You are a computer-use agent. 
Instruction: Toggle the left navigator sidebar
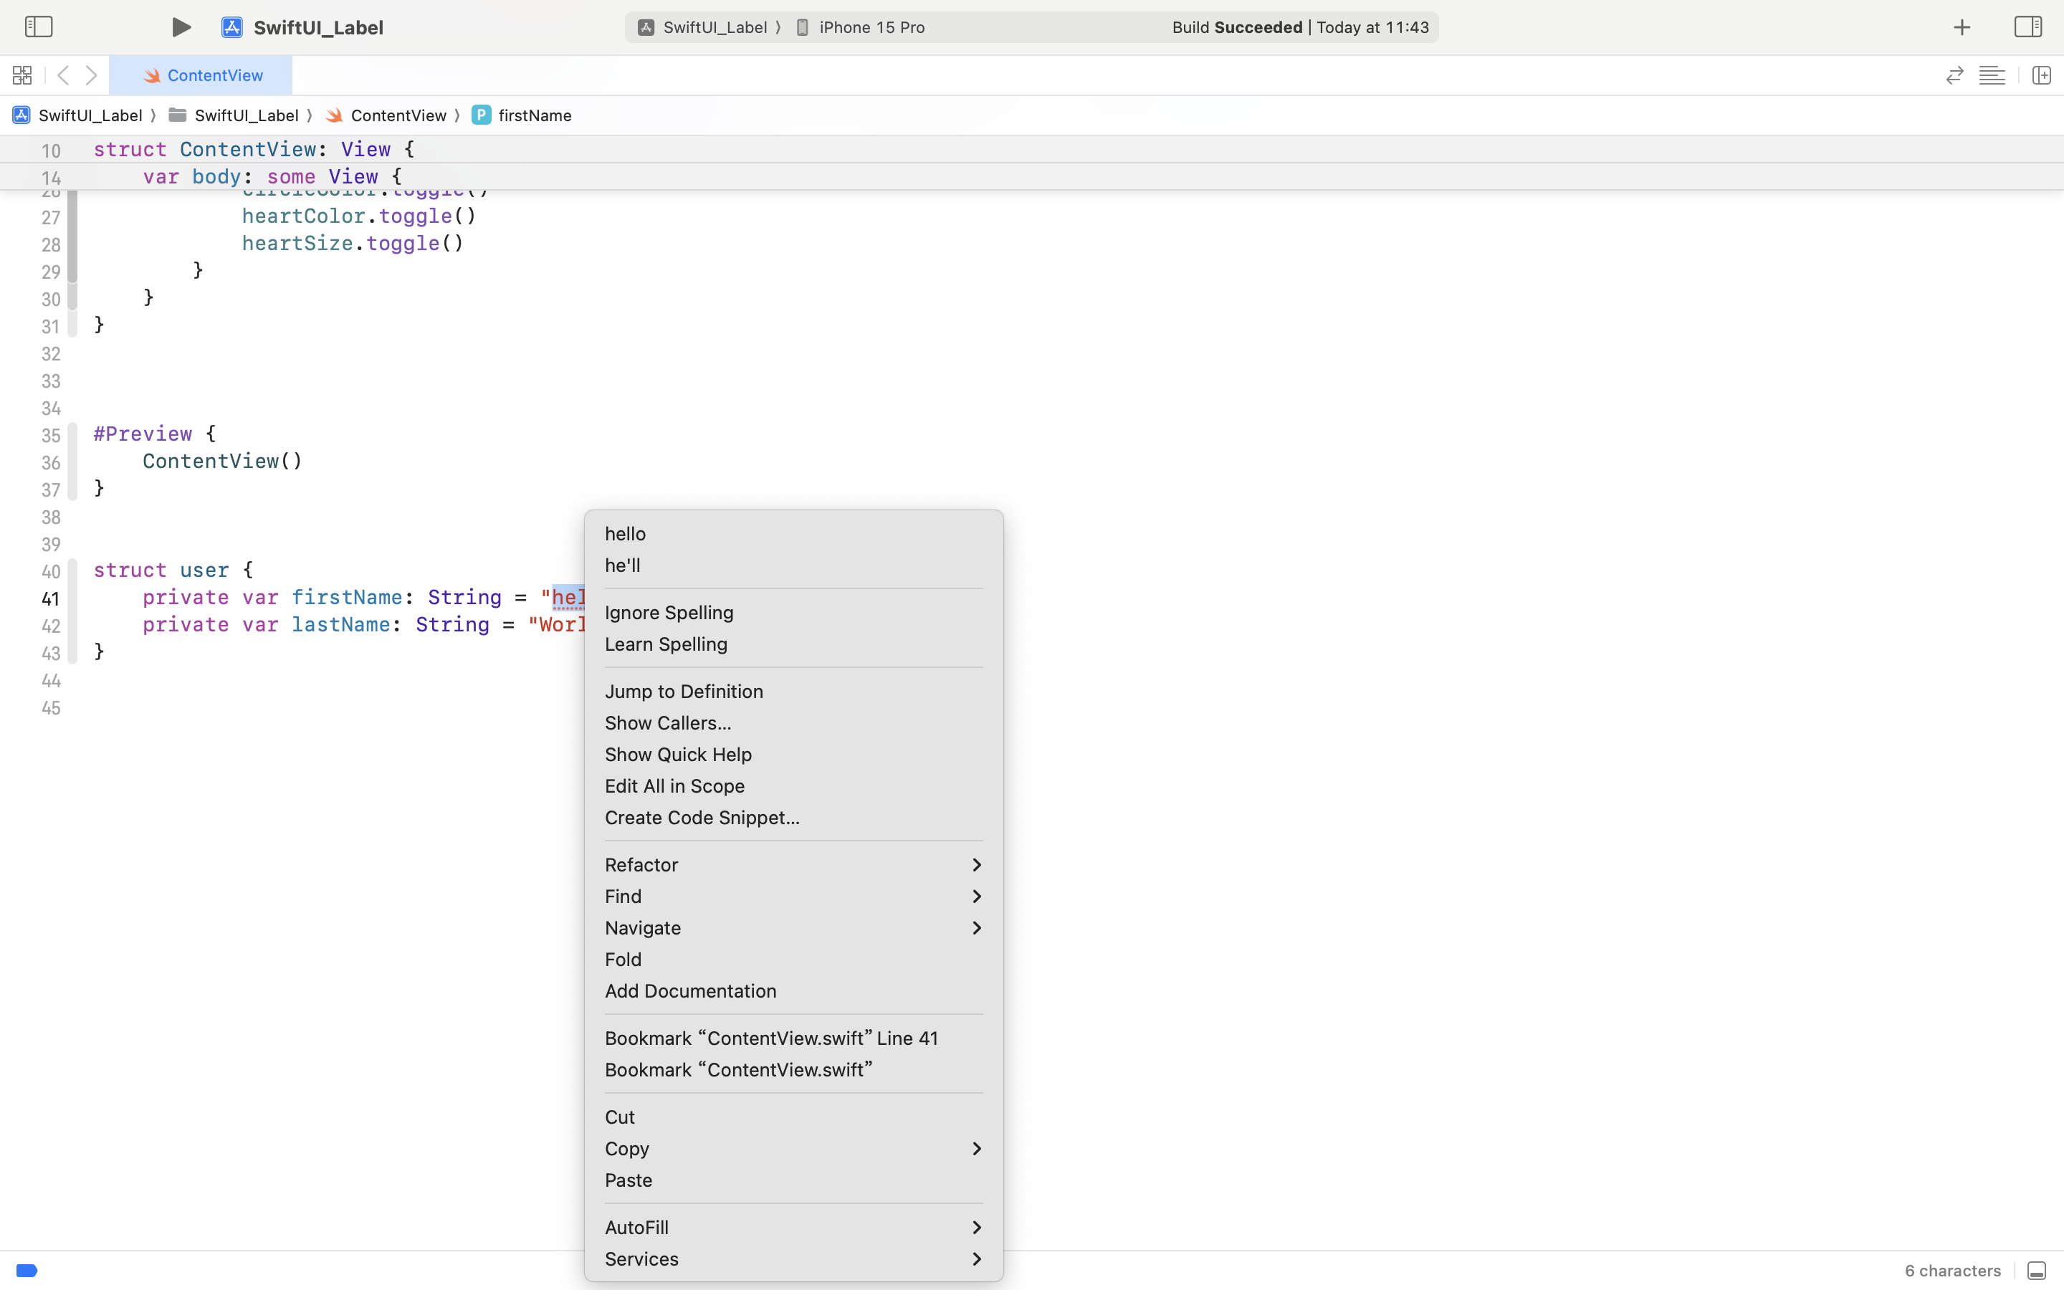point(39,27)
